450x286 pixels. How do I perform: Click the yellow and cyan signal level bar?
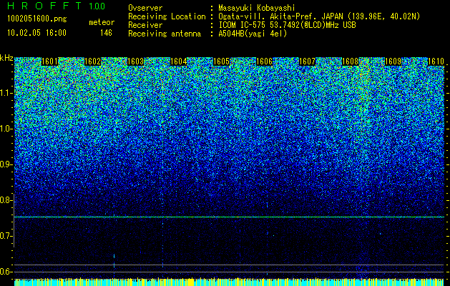coord(230,282)
